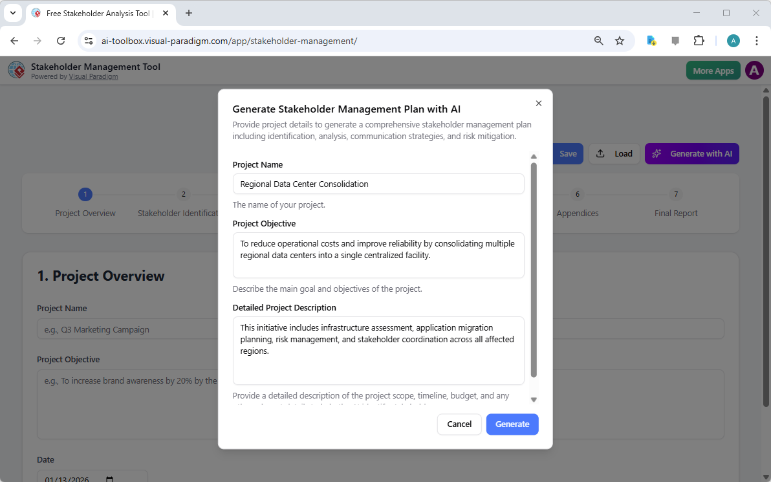The image size is (771, 482).
Task: Click the Project Name field showing Regional Data Center Consolidation
Action: 378,184
